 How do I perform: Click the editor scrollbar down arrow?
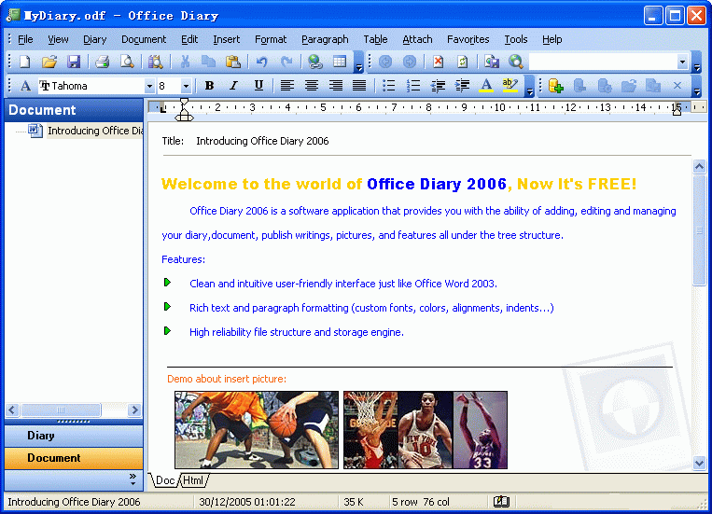coord(699,464)
